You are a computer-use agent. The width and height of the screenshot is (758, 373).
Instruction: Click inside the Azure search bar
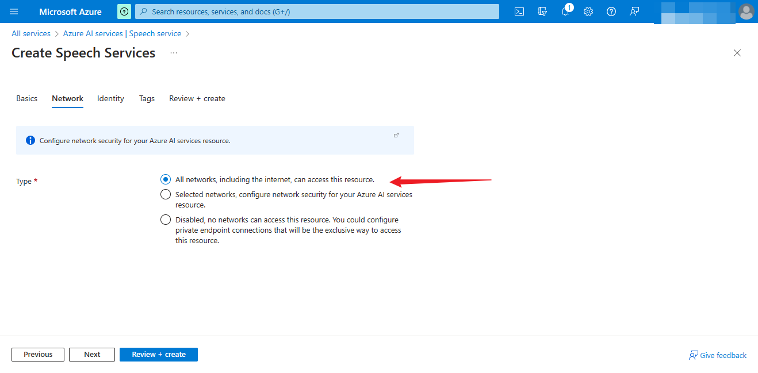[x=316, y=11]
